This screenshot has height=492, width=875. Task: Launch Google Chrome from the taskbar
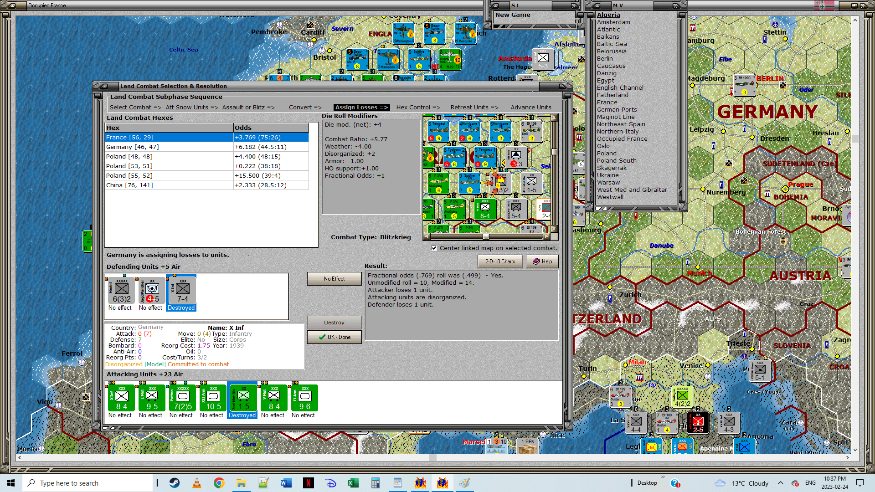click(219, 483)
